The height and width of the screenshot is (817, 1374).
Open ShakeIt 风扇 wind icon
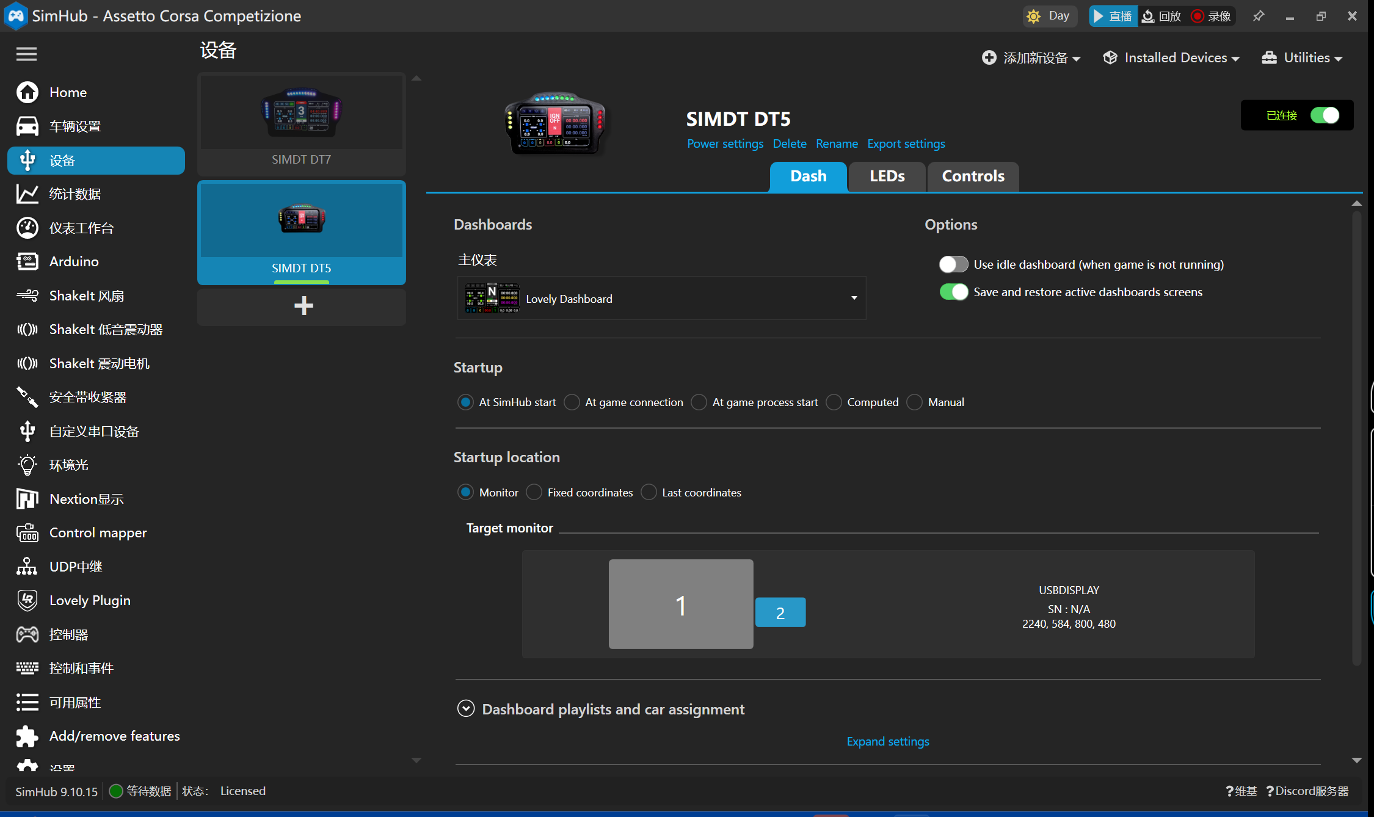click(x=27, y=296)
